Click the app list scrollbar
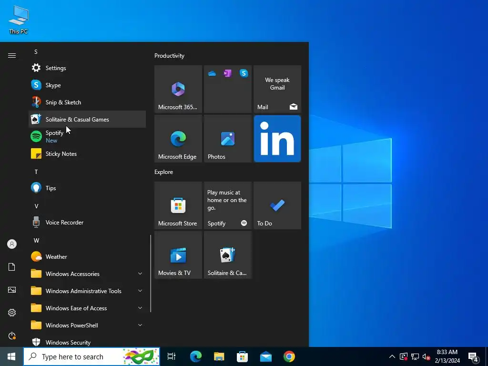The width and height of the screenshot is (488, 366). click(x=151, y=273)
